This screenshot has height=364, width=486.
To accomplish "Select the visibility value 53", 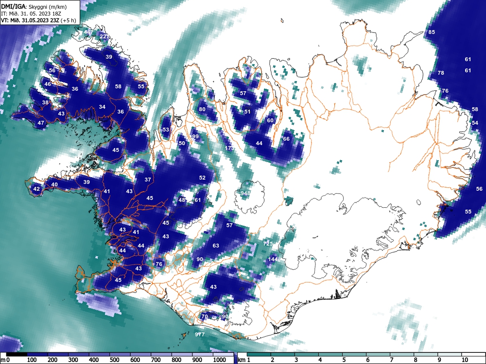I will tap(166, 130).
